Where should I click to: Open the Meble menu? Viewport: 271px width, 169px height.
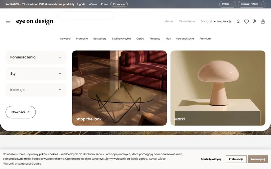click(169, 21)
